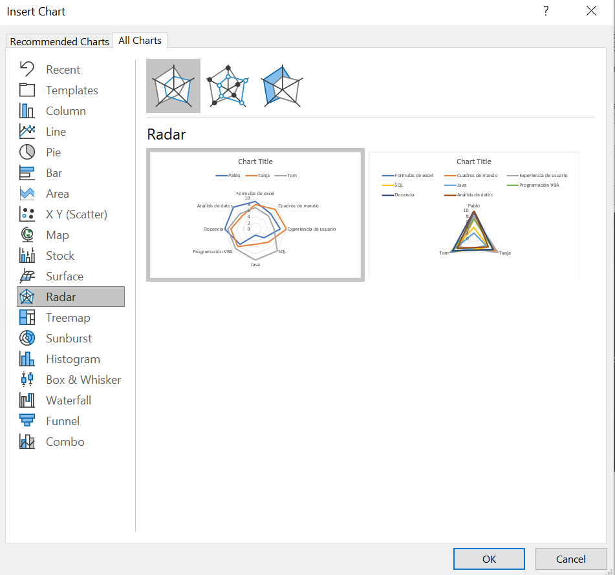Confirm chart insertion with OK
The height and width of the screenshot is (575, 615).
[x=489, y=559]
